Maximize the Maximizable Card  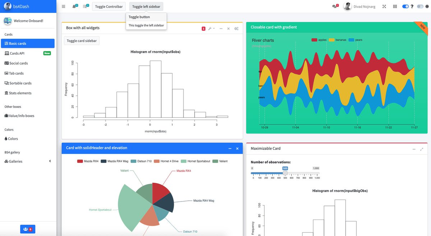(422, 149)
